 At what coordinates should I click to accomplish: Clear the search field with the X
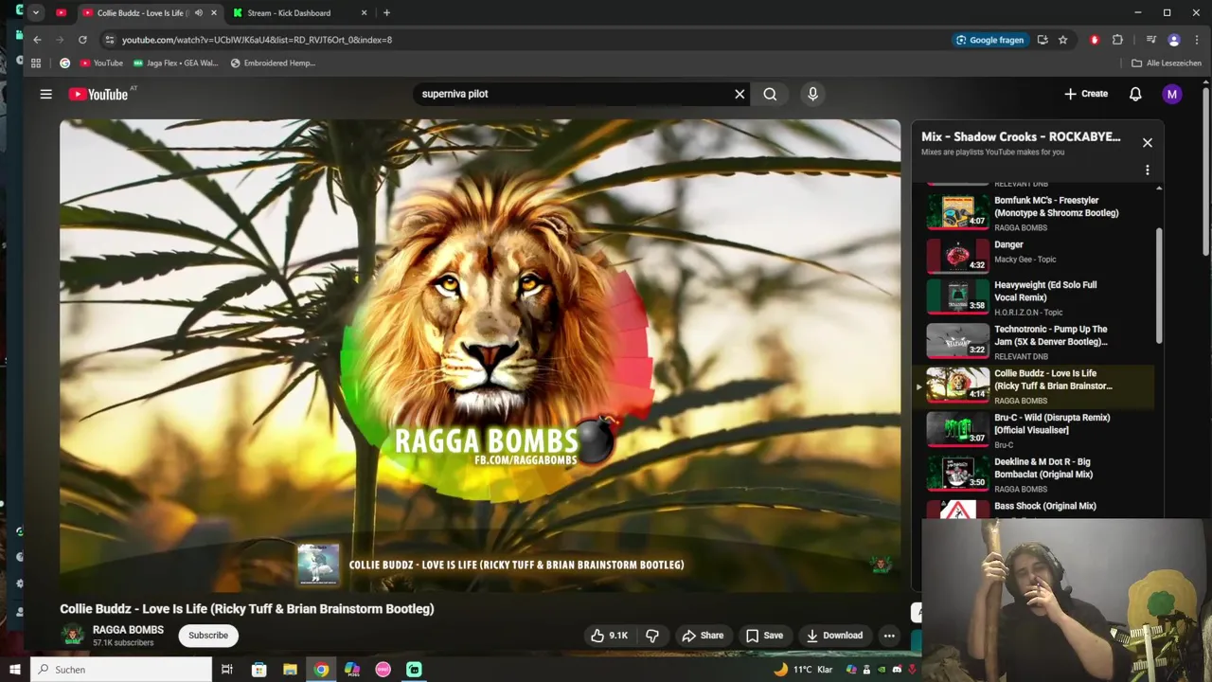coord(740,94)
